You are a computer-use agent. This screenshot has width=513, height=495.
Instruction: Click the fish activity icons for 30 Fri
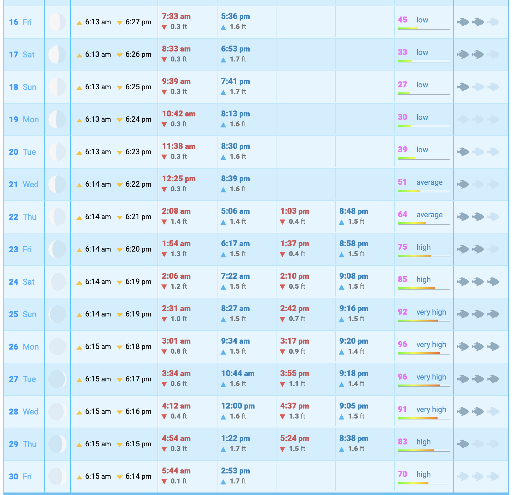pos(478,477)
